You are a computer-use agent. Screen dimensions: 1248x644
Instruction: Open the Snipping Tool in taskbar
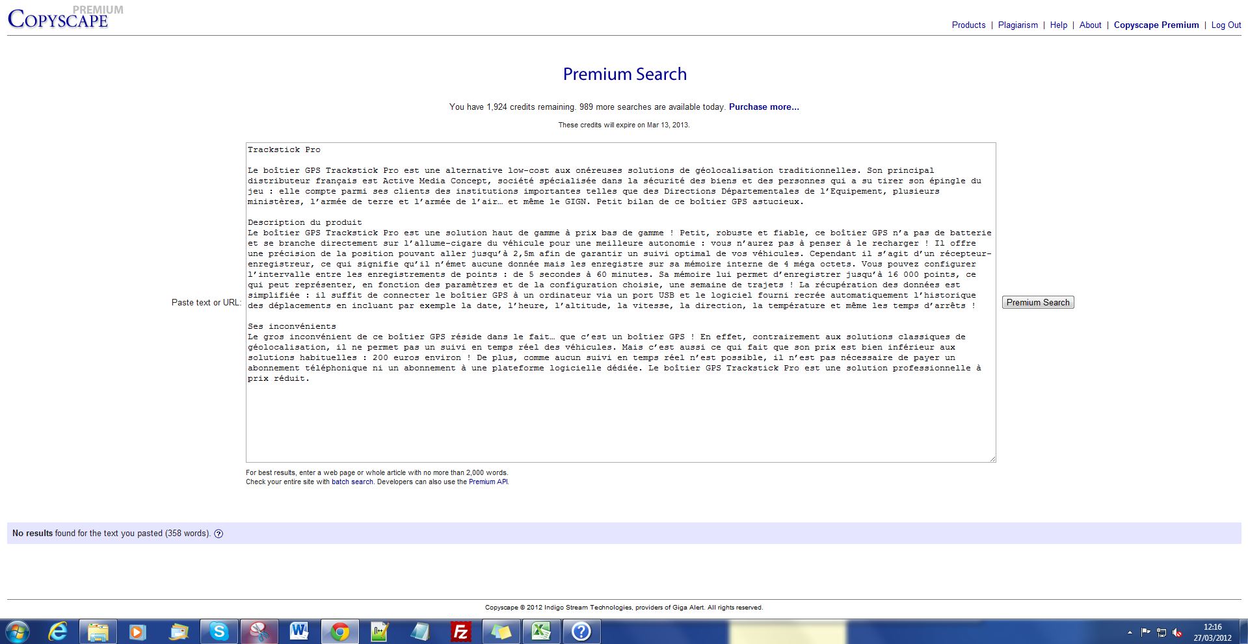pos(259,631)
